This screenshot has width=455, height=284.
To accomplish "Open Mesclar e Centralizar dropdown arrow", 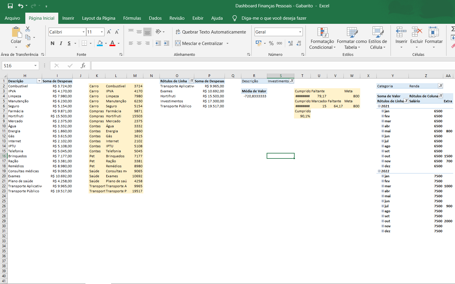I will coord(227,44).
